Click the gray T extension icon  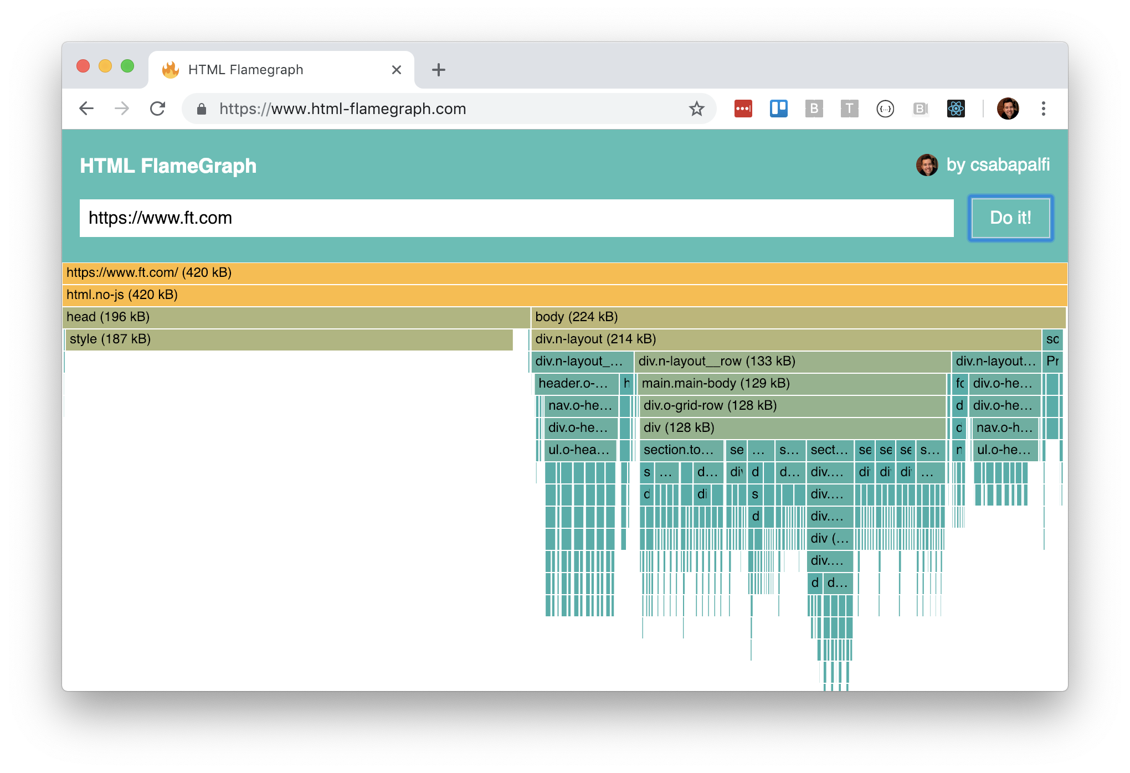[x=849, y=109]
